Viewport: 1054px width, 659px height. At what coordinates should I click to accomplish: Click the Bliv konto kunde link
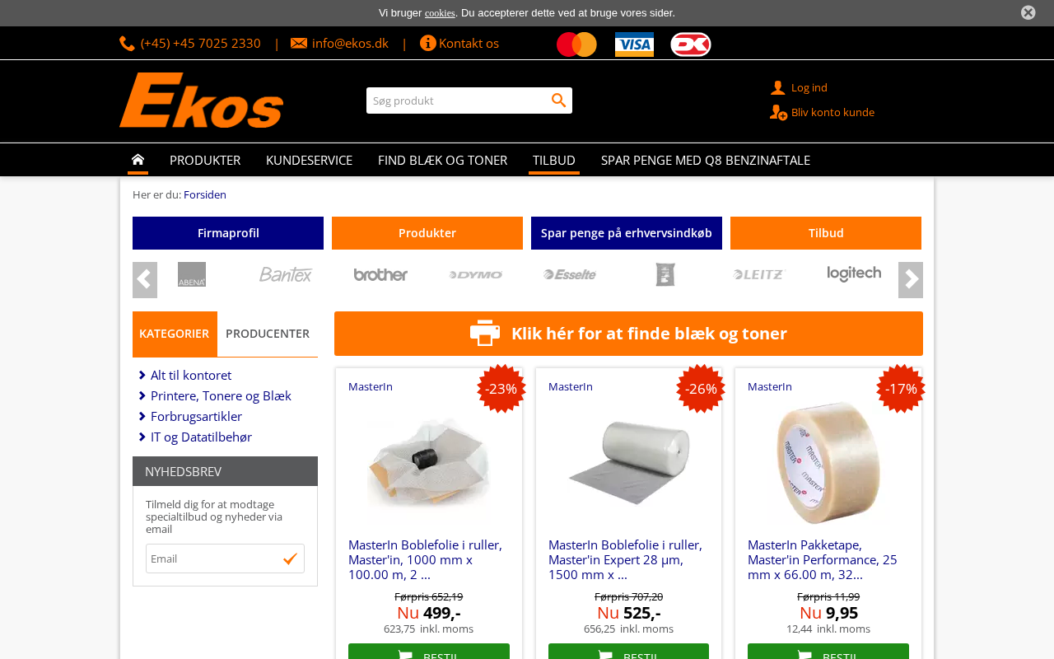pos(832,112)
